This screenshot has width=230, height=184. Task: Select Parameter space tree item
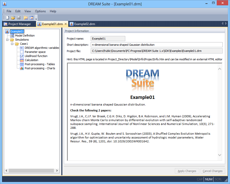(35, 52)
